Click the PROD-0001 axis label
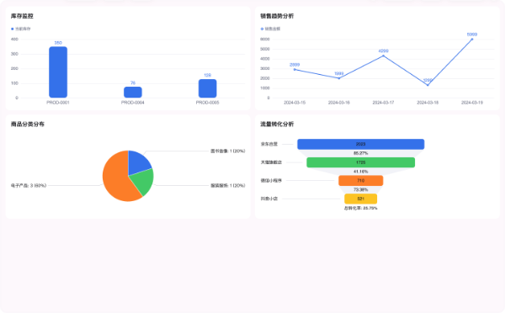505x313 pixels. coord(58,103)
